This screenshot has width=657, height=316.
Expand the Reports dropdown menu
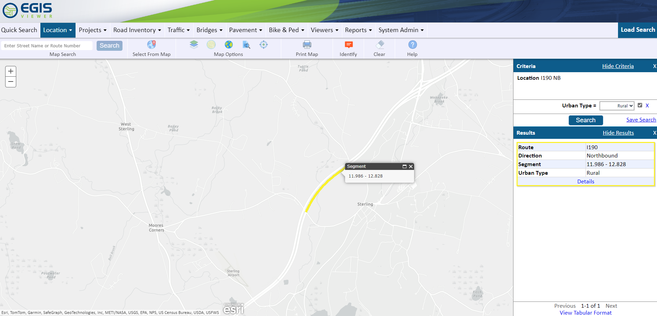point(358,30)
